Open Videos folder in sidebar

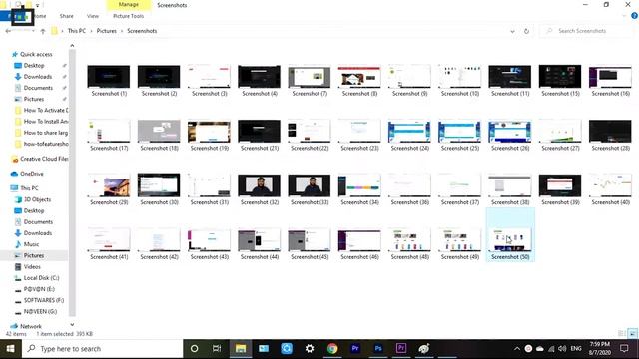pos(32,266)
